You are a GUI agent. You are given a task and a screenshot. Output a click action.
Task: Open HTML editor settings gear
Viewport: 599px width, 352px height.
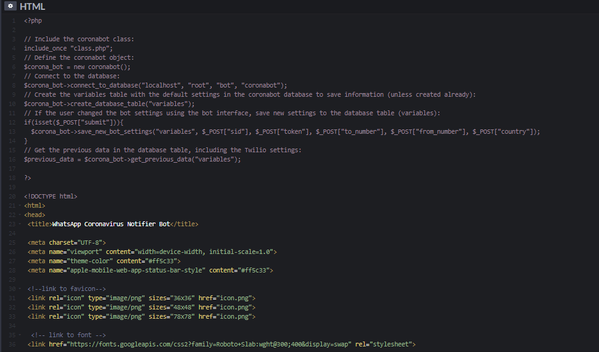click(10, 7)
